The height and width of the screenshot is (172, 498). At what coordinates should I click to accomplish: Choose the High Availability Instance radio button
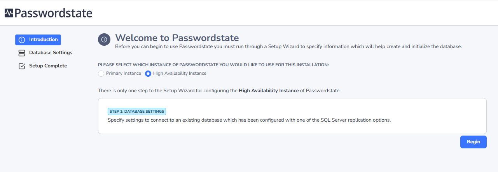[x=148, y=73]
